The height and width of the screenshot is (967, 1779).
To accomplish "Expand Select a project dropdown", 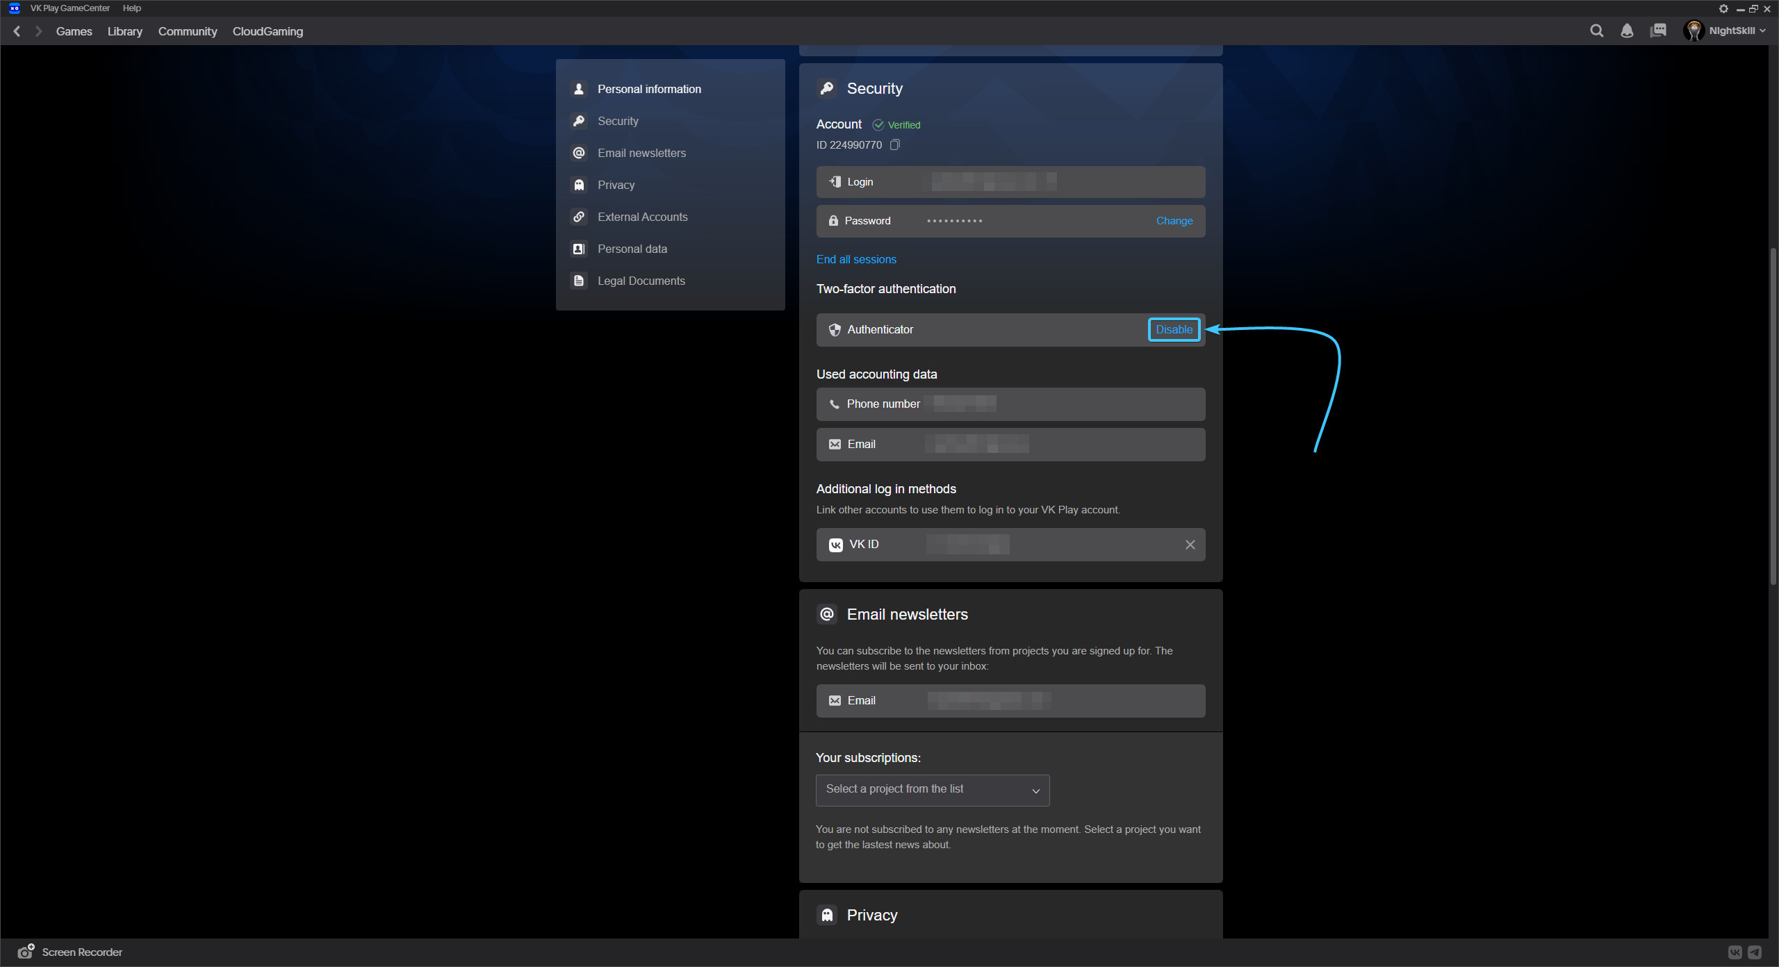I will (932, 790).
